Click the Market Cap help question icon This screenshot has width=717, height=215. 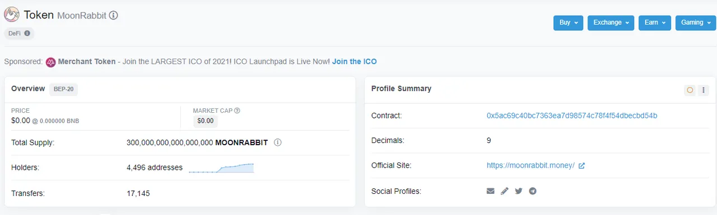tap(237, 111)
